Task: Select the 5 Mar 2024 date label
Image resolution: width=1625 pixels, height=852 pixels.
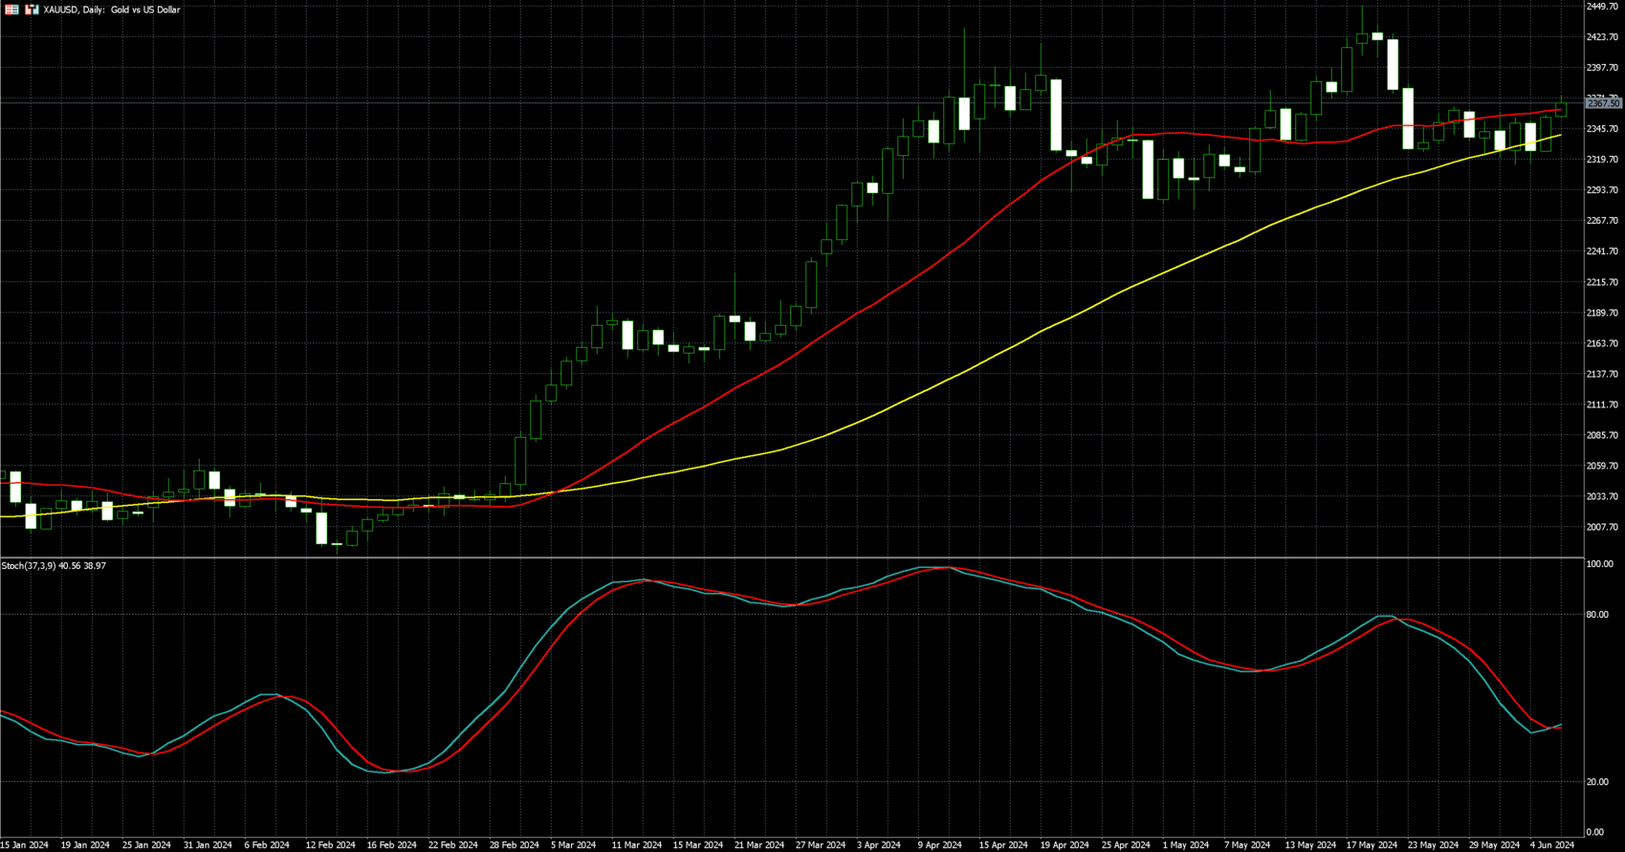Action: pyautogui.click(x=573, y=845)
